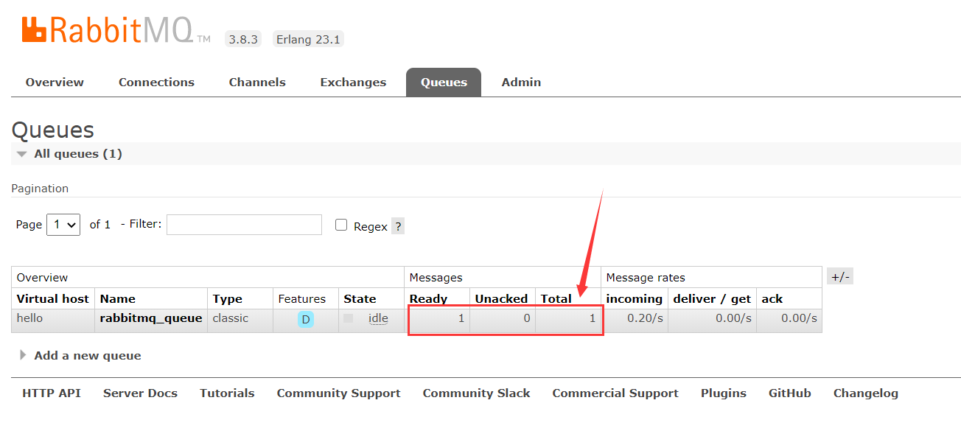Sort by Virtual host column header
The image size is (961, 431).
(x=52, y=299)
